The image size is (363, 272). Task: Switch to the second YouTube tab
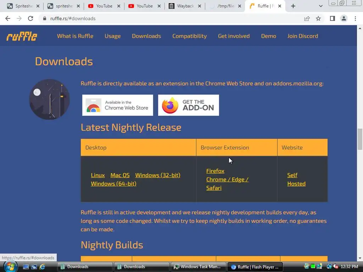pos(141,6)
